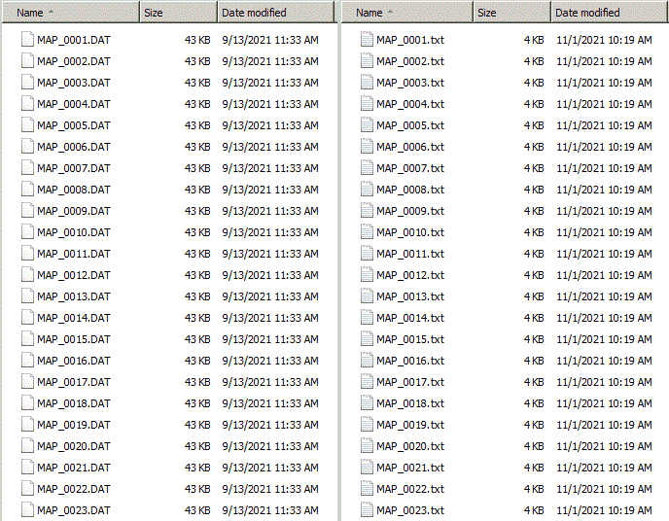
Task: Click the 43 KB size of MAP_0023.DAT
Action: point(197,510)
